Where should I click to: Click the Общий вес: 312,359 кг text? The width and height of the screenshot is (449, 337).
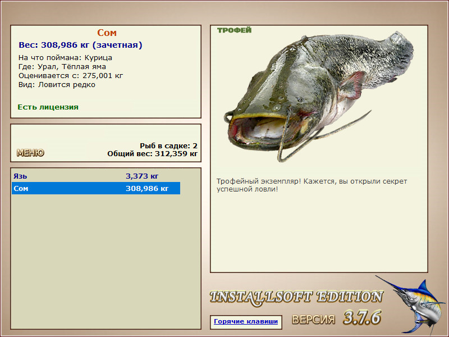pos(152,154)
